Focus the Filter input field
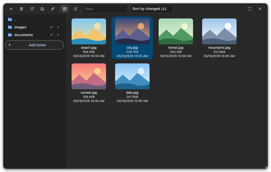Screen dimensions: 271x172 105,9
